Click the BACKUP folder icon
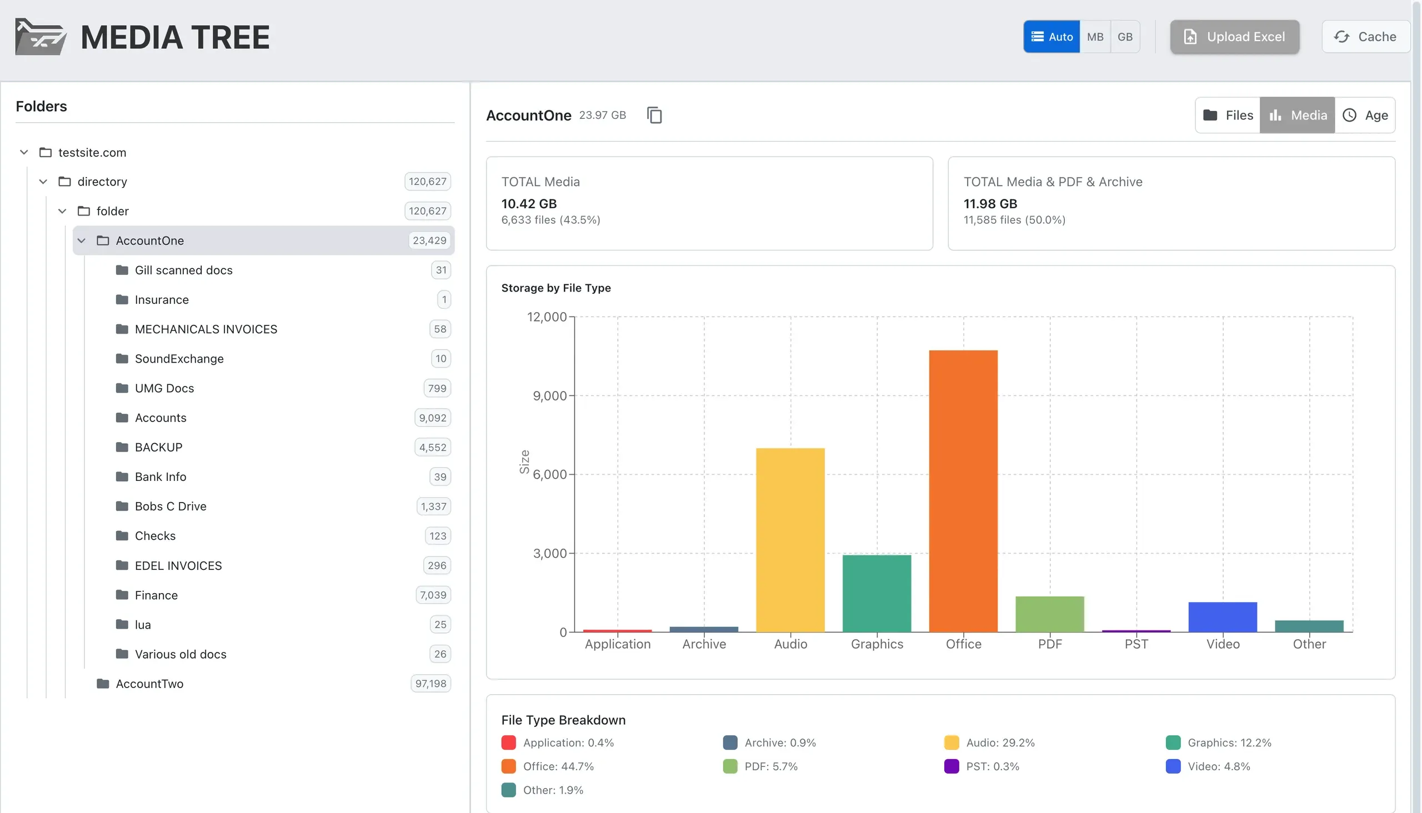This screenshot has height=813, width=1422. coord(122,447)
